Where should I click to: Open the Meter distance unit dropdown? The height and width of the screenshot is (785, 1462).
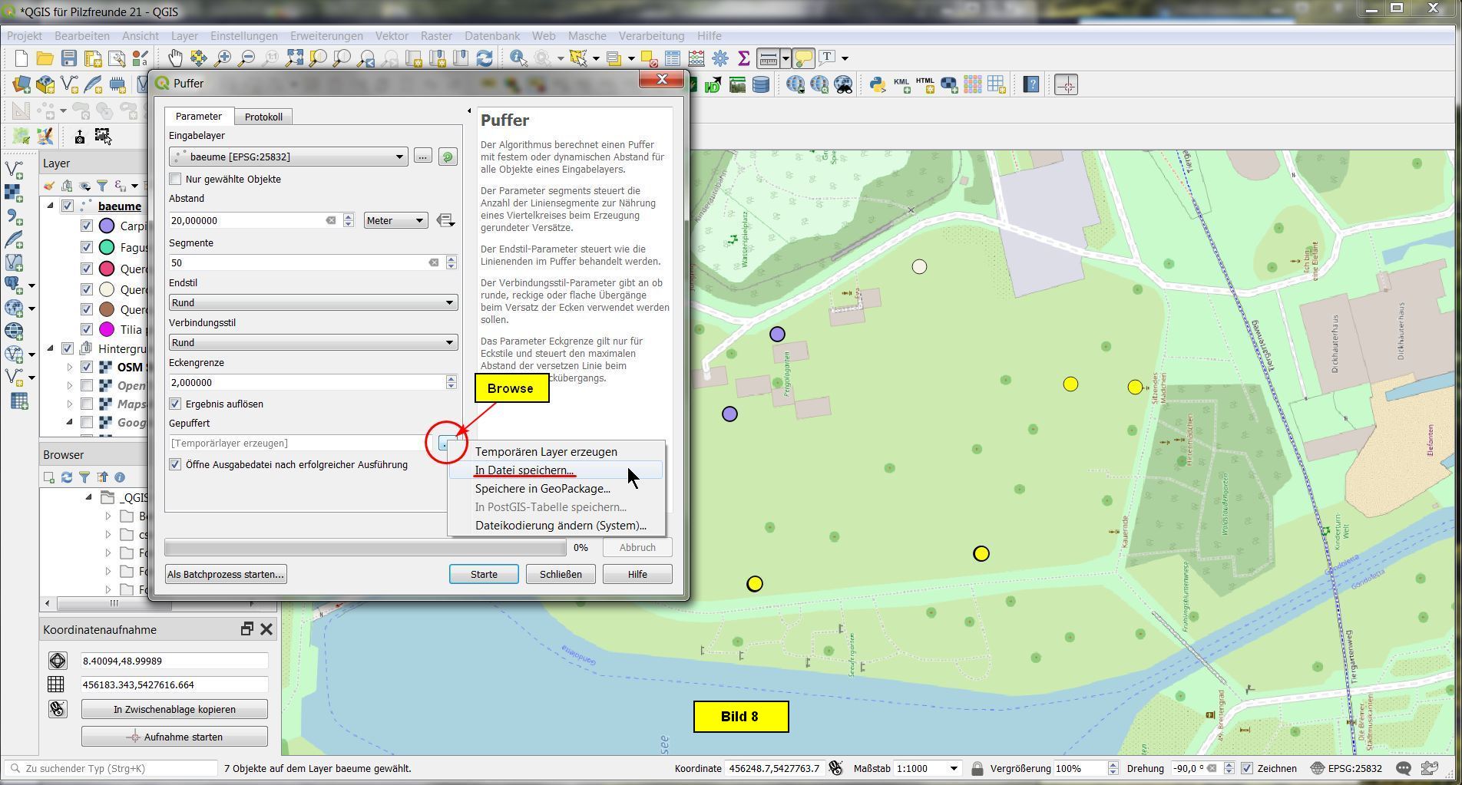click(395, 221)
